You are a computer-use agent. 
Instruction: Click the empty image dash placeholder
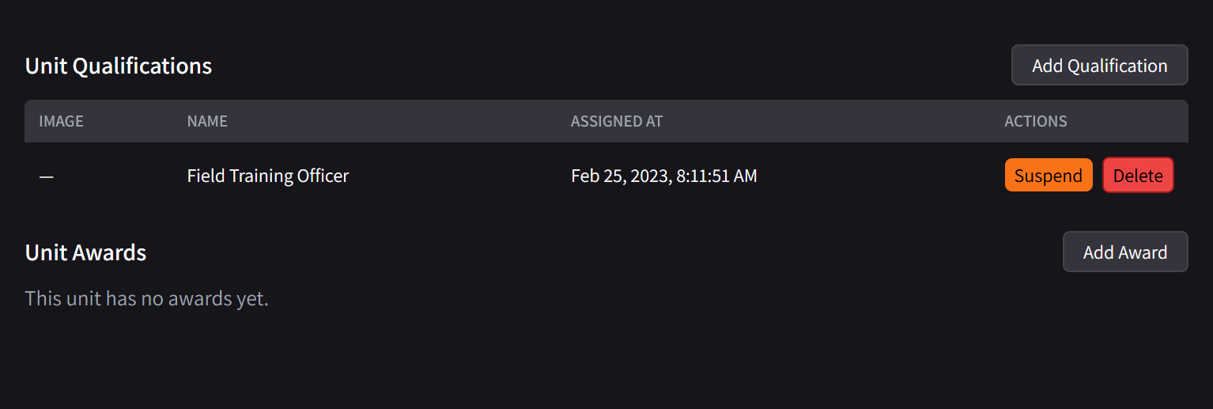pos(47,176)
